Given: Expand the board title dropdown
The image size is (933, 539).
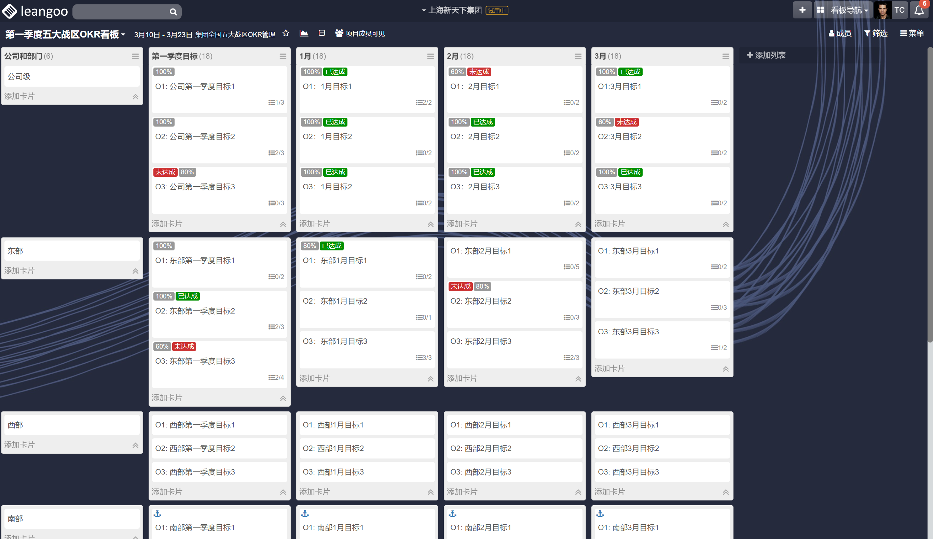Looking at the screenshot, I should (123, 35).
